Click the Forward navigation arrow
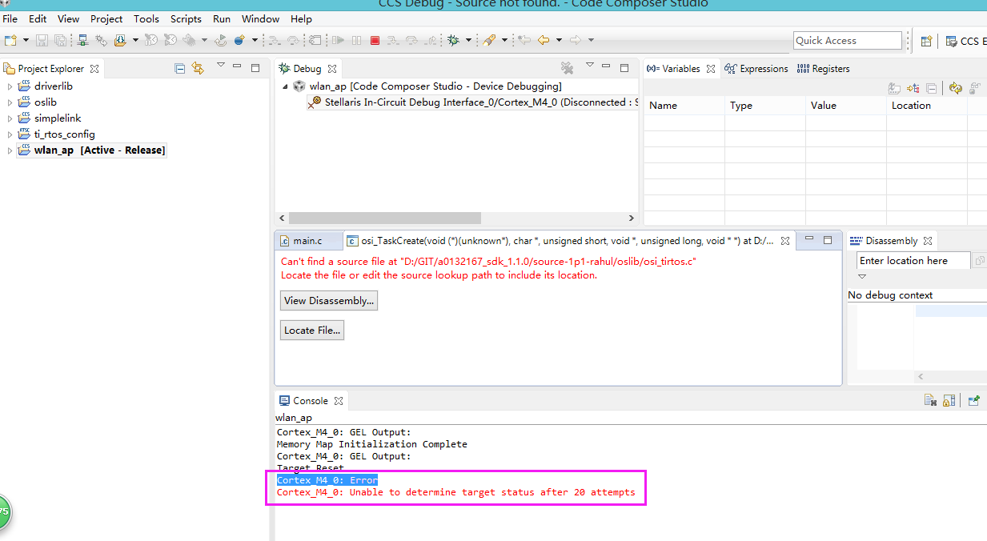Viewport: 987px width, 541px height. [x=575, y=40]
